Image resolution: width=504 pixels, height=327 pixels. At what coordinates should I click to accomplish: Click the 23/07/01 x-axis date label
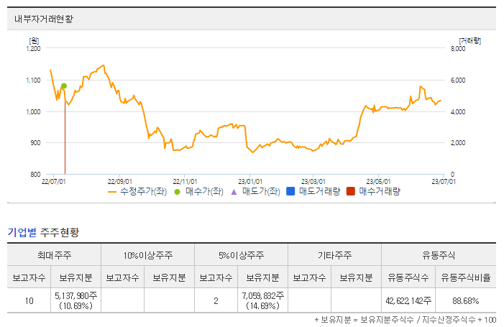pos(444,182)
